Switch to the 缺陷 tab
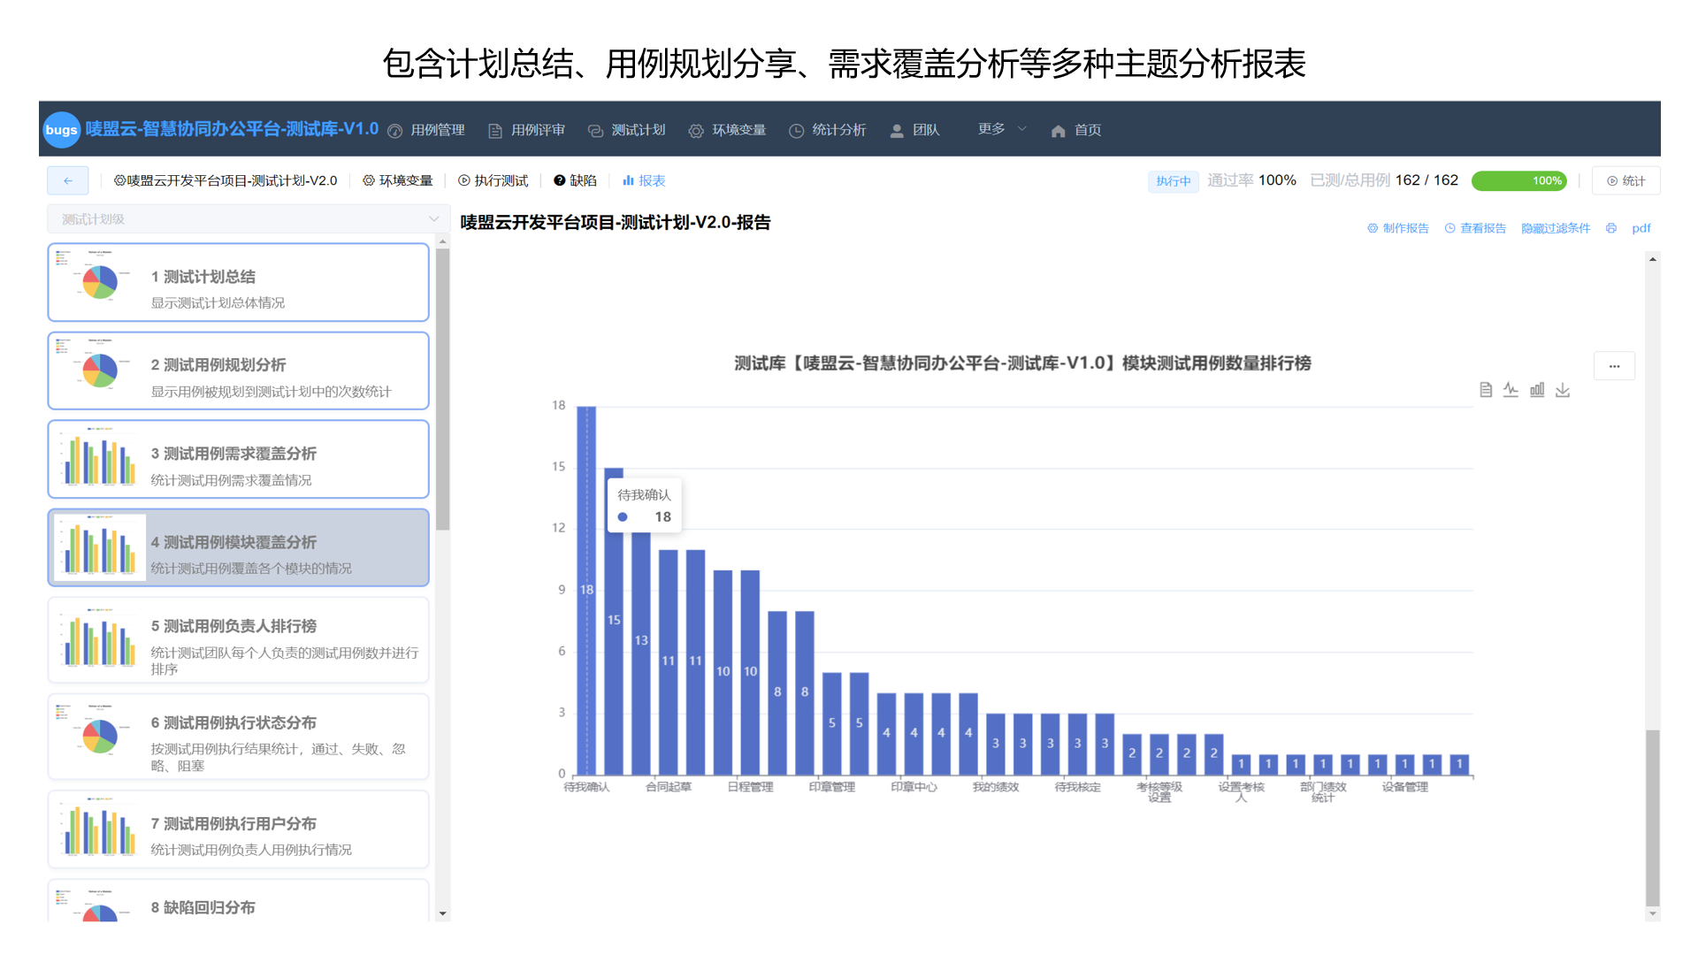The height and width of the screenshot is (955, 1698). click(575, 180)
